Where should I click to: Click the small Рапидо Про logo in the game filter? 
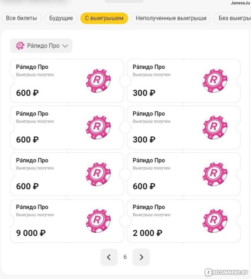20,46
